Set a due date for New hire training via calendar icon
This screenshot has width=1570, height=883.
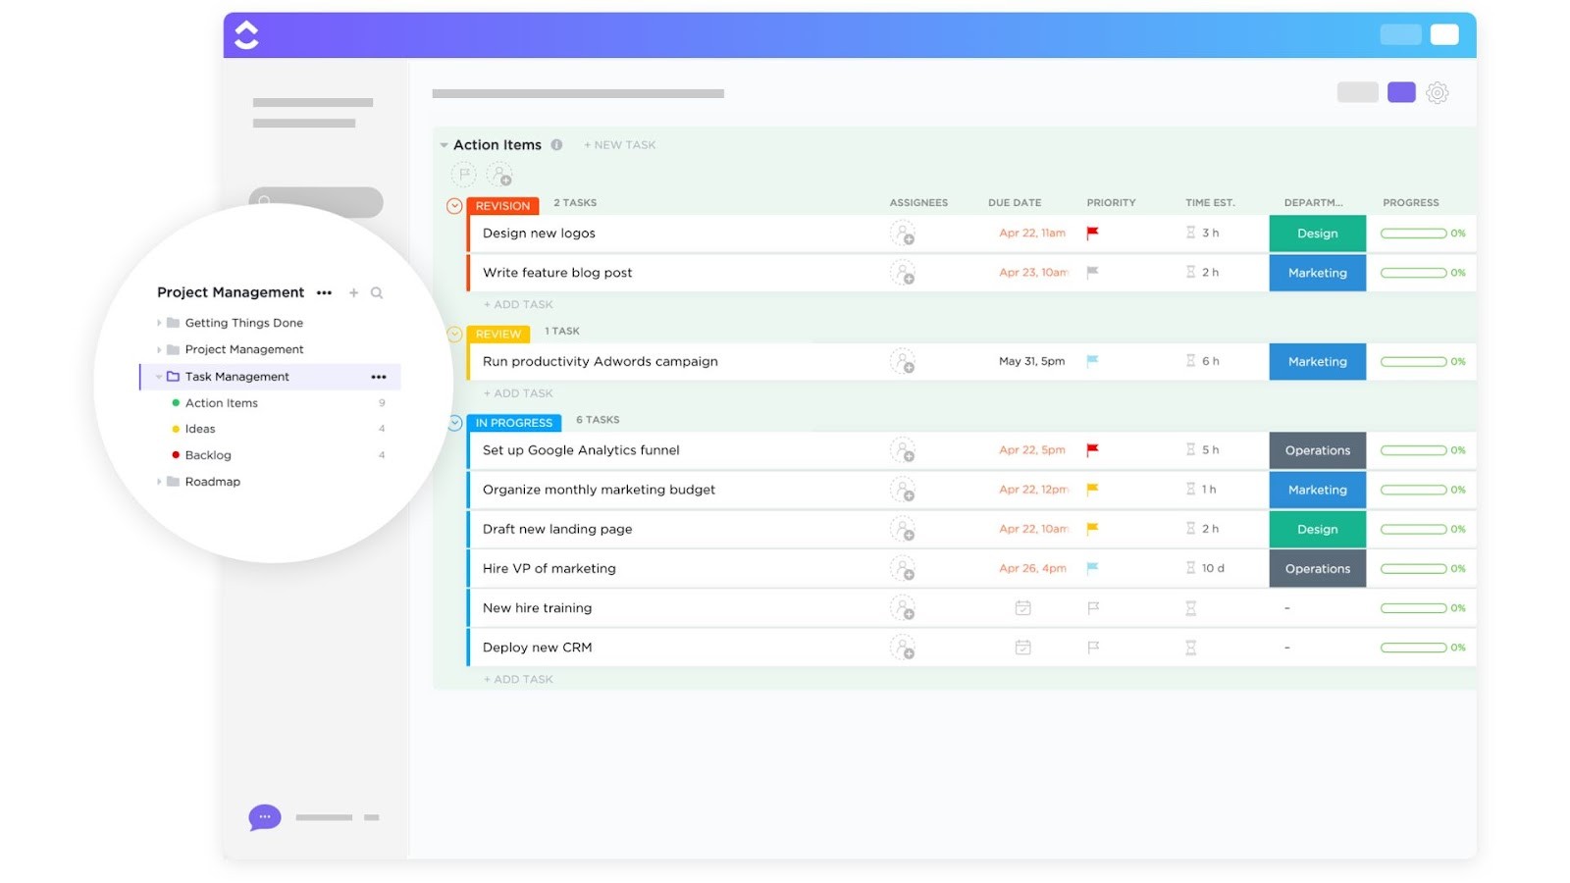point(1022,607)
